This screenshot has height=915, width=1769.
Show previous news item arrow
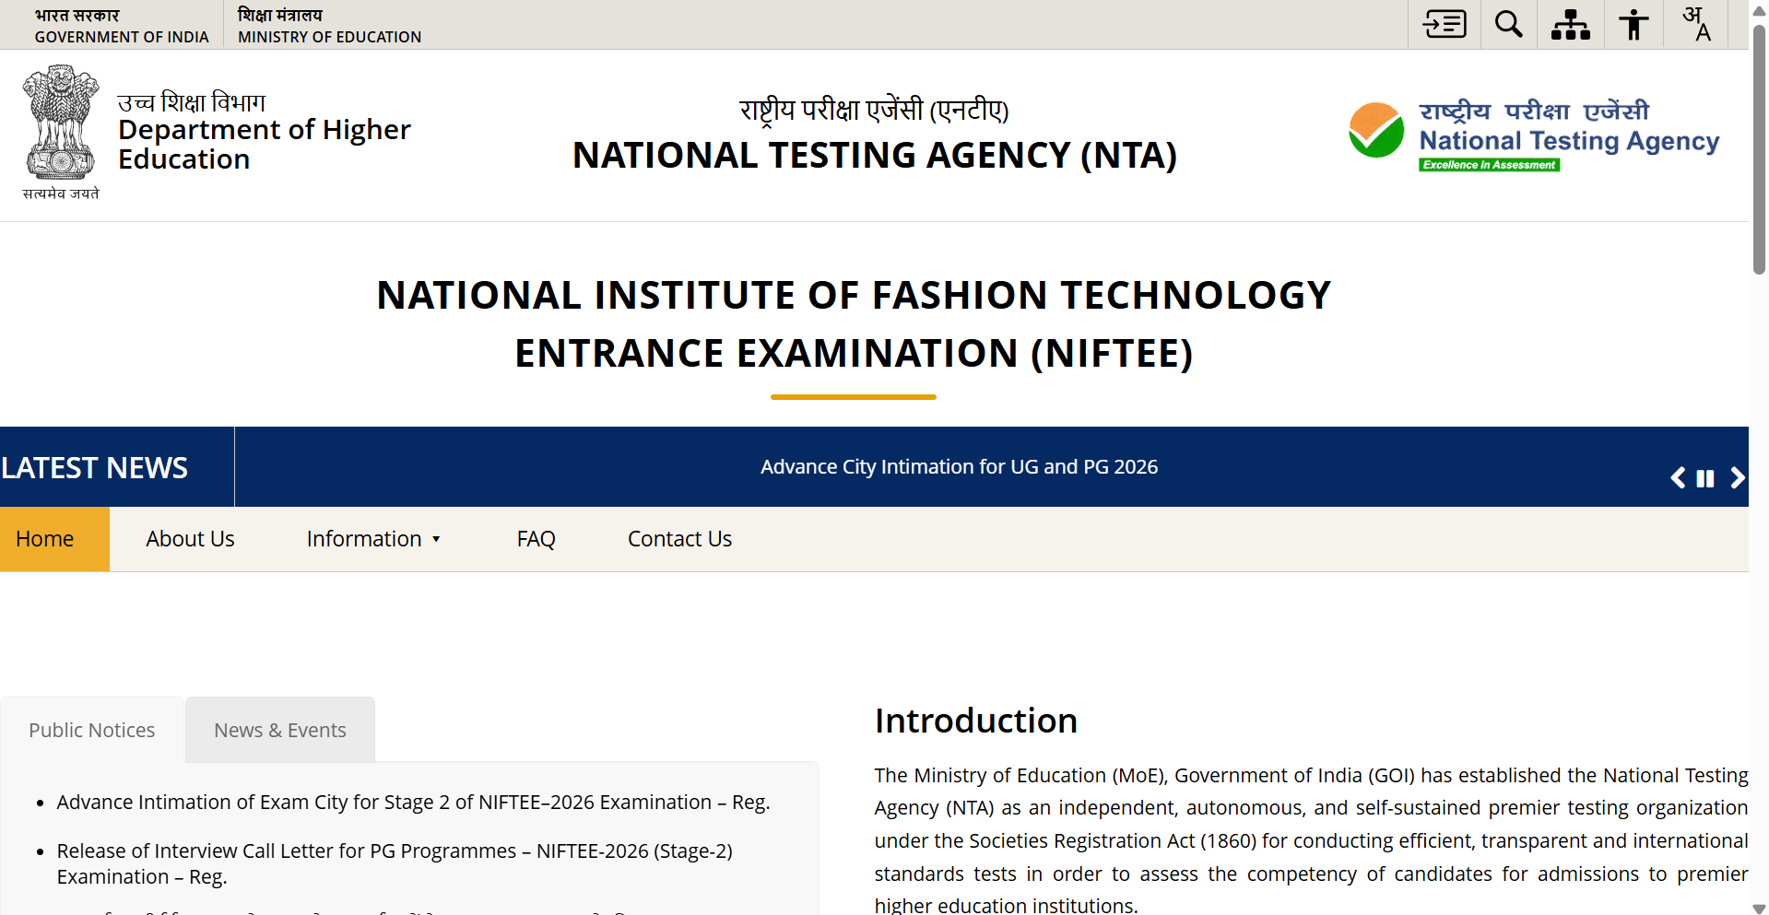[1678, 477]
